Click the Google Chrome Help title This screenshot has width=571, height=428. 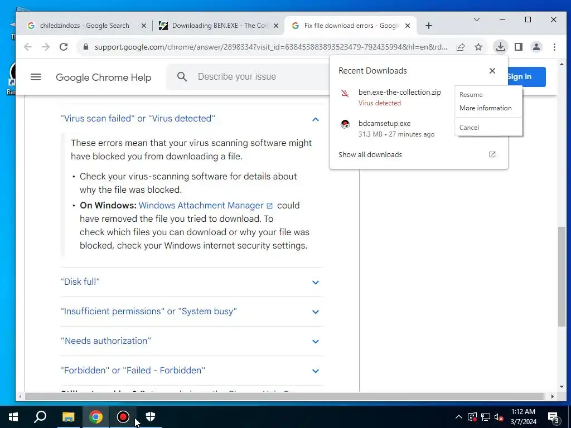pyautogui.click(x=103, y=77)
